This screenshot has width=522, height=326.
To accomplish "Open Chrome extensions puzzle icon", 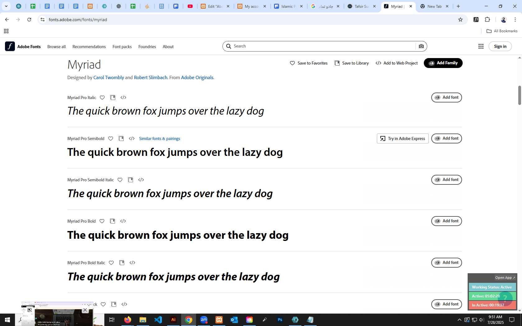I will [x=488, y=20].
